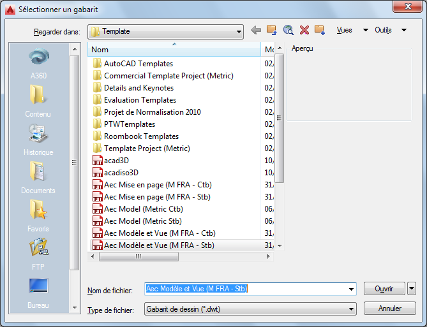Open the arrow next to Ouvrir
Viewport: 427px width, 327px height.
[x=412, y=288]
